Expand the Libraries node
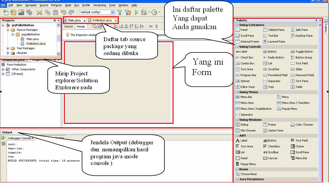The height and width of the screenshot is (183, 329). point(8,53)
